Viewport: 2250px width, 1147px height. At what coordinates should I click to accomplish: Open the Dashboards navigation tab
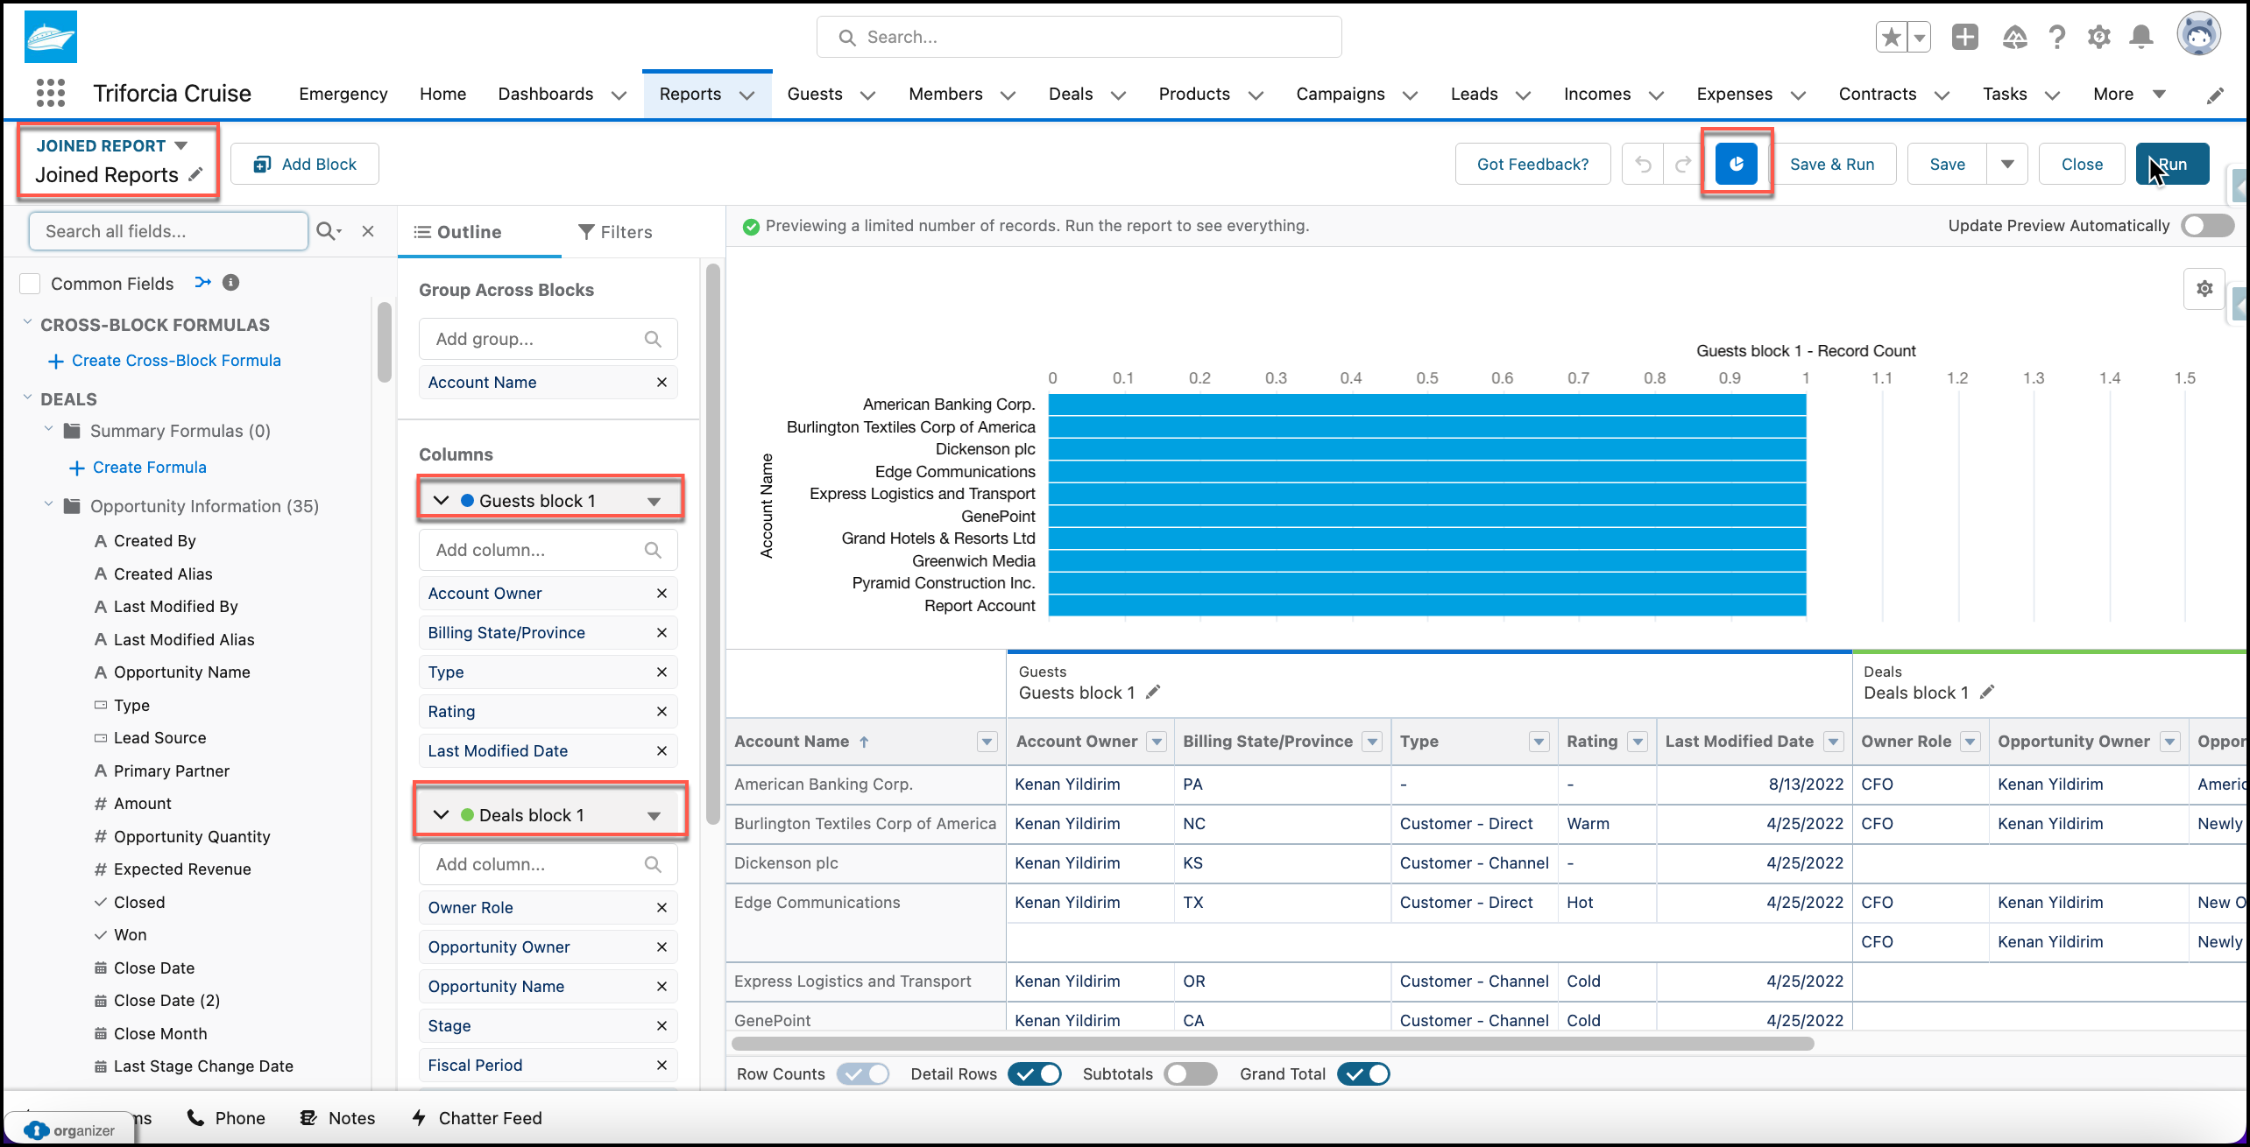tap(545, 94)
